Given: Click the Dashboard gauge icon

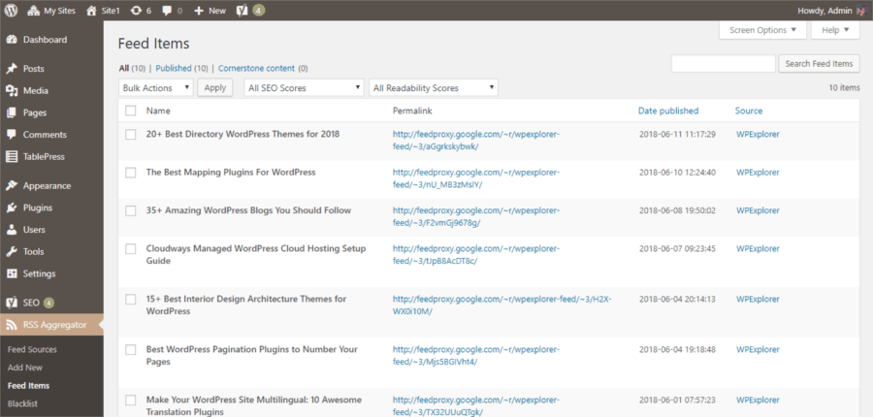Looking at the screenshot, I should point(11,40).
